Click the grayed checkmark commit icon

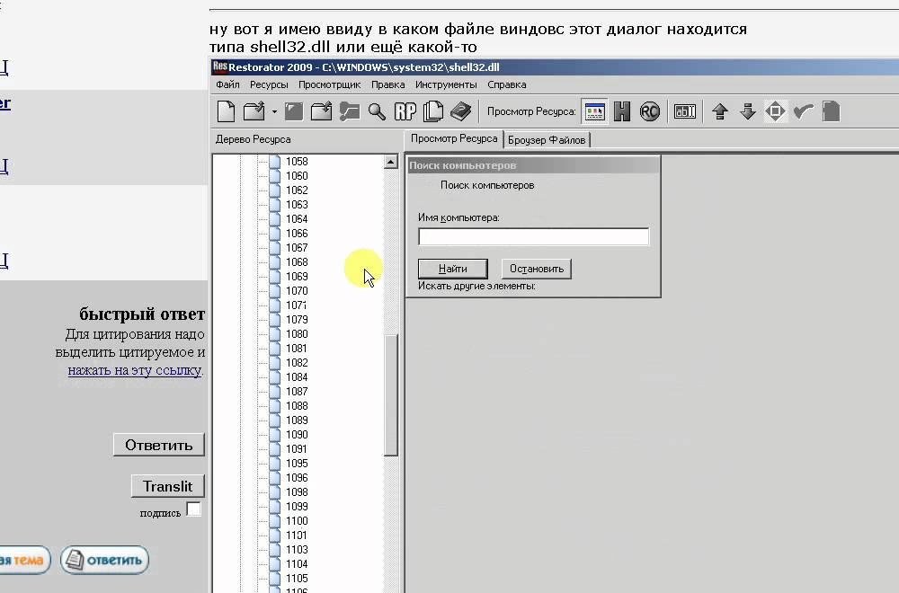(803, 111)
